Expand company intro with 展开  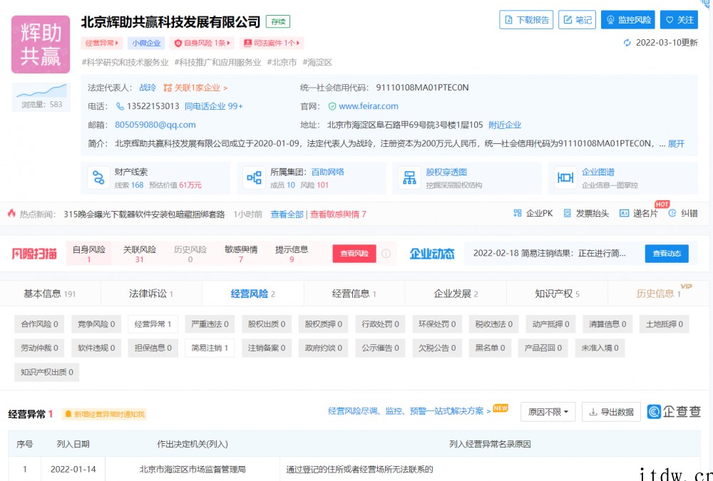tap(676, 144)
